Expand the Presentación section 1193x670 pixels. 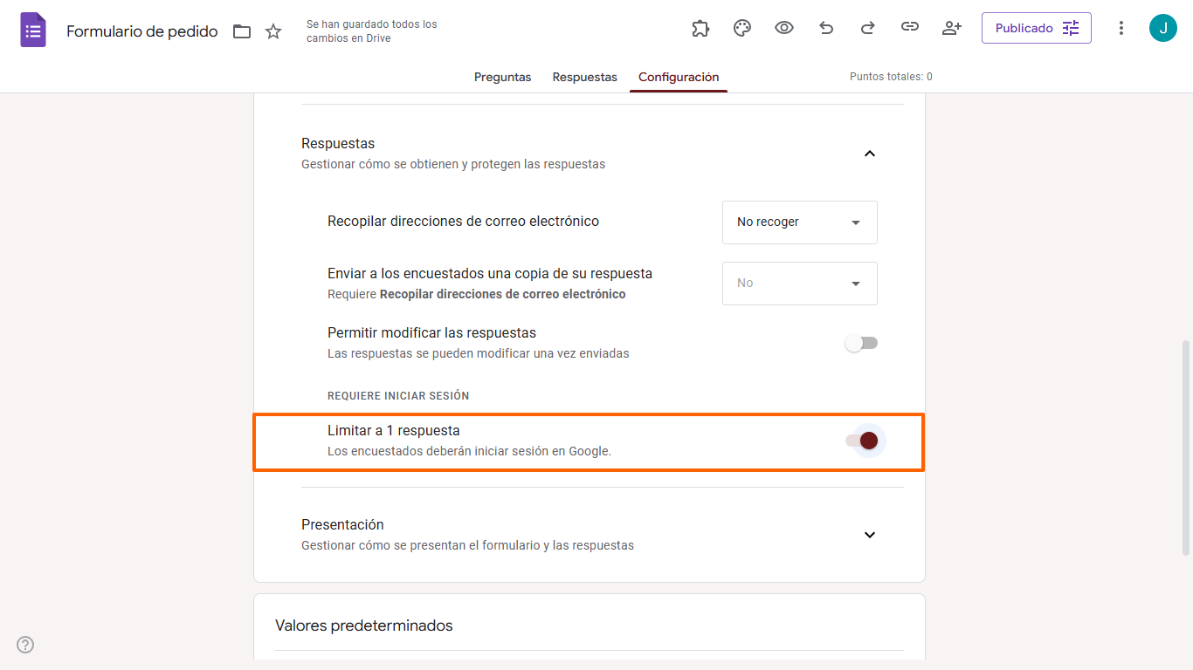(x=869, y=535)
